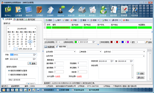The width and height of the screenshot is (154, 93).
Task: Expand the 业务类别 dropdown
Action: click(75, 52)
